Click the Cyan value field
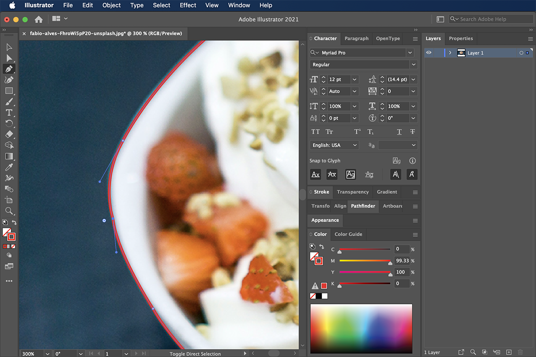The height and width of the screenshot is (357, 536). tap(402, 249)
